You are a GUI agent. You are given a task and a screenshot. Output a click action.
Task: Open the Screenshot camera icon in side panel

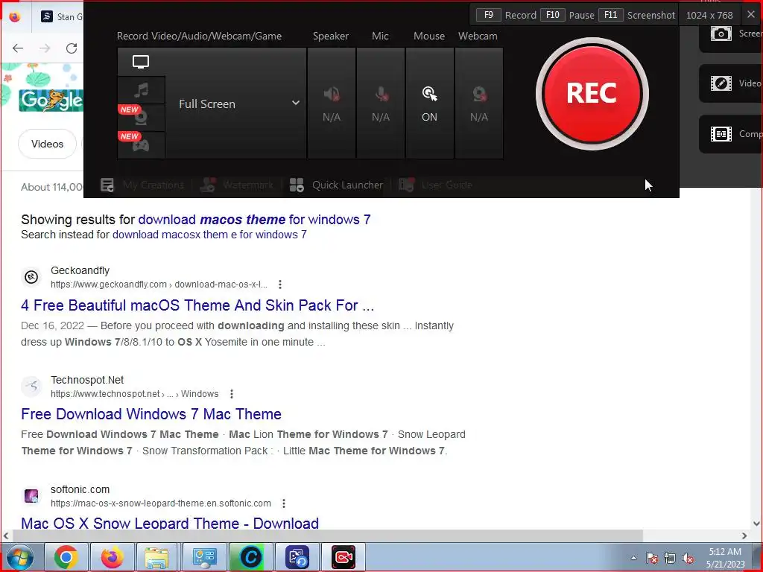721,33
